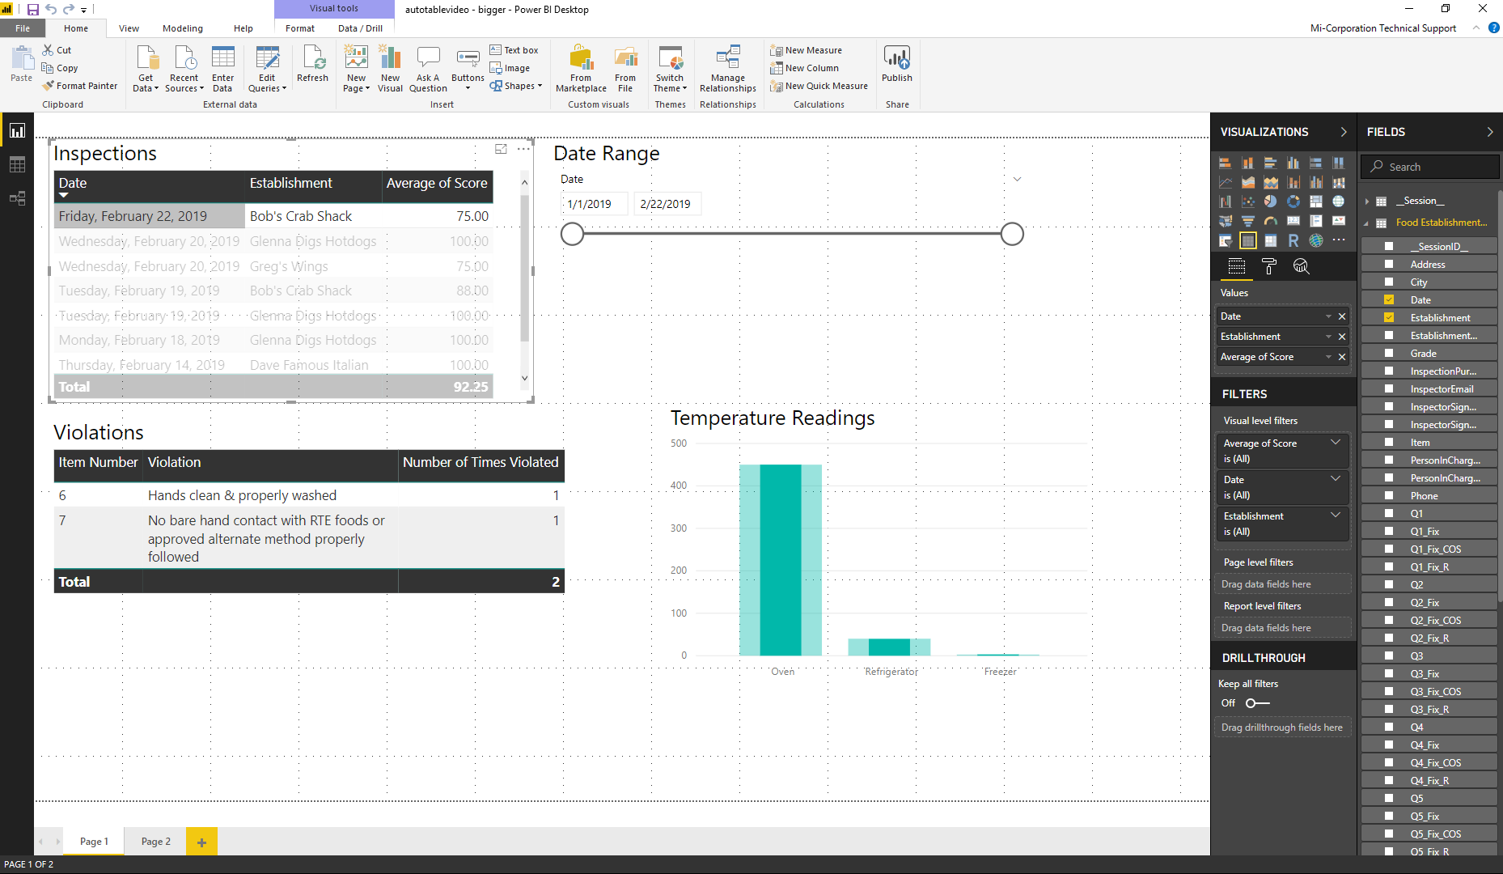The width and height of the screenshot is (1503, 874).
Task: Select the matrix visualization
Action: pyautogui.click(x=1270, y=240)
